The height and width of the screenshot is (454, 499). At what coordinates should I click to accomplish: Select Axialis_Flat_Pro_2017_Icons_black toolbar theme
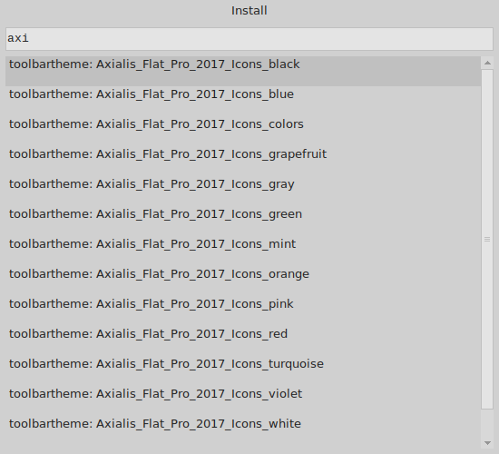tap(243, 71)
